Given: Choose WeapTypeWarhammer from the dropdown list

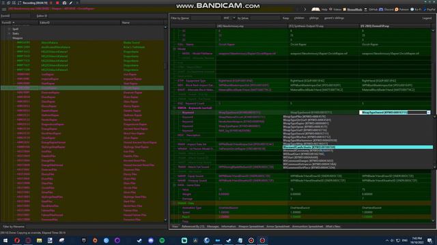Looking at the screenshot, I should [310, 141].
